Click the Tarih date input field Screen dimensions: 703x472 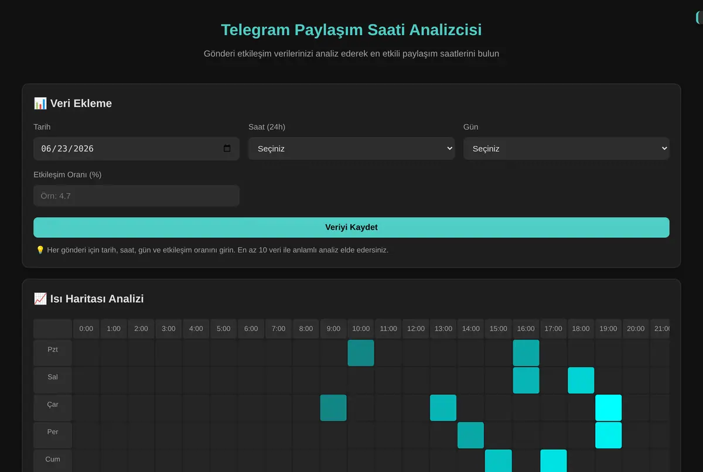pyautogui.click(x=136, y=149)
